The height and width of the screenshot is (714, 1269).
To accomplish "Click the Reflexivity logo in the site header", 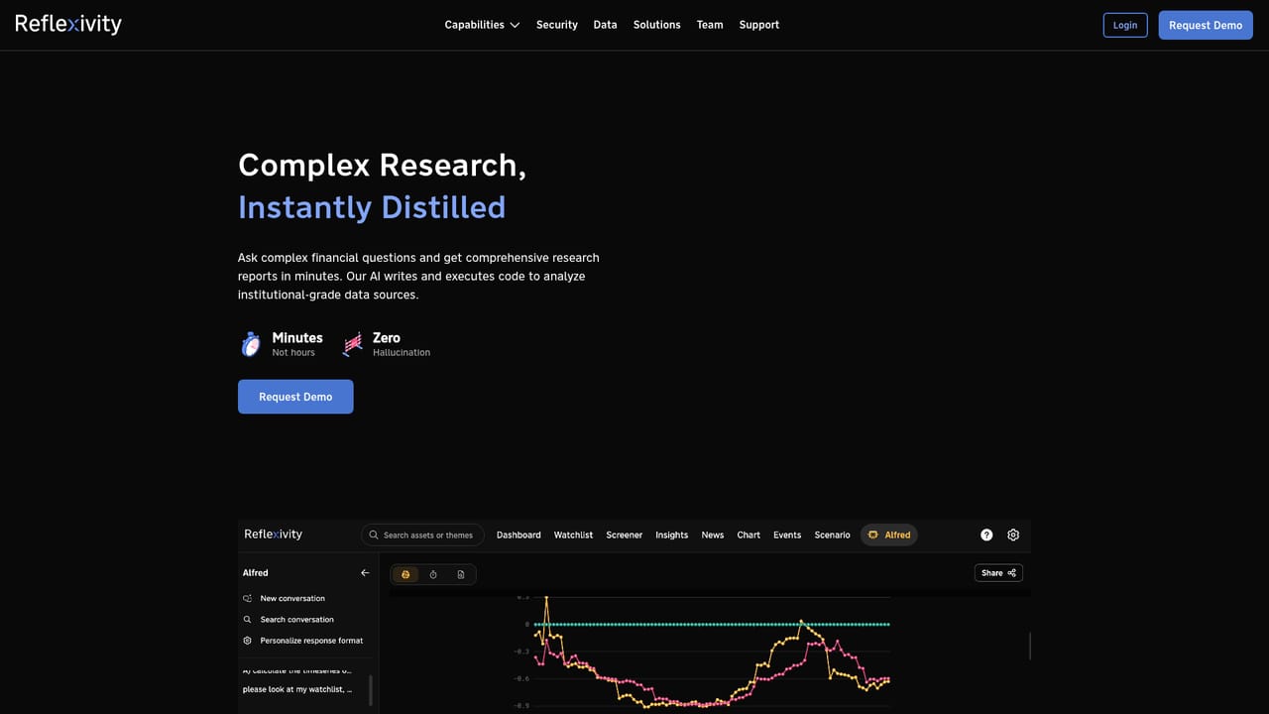I will [68, 24].
